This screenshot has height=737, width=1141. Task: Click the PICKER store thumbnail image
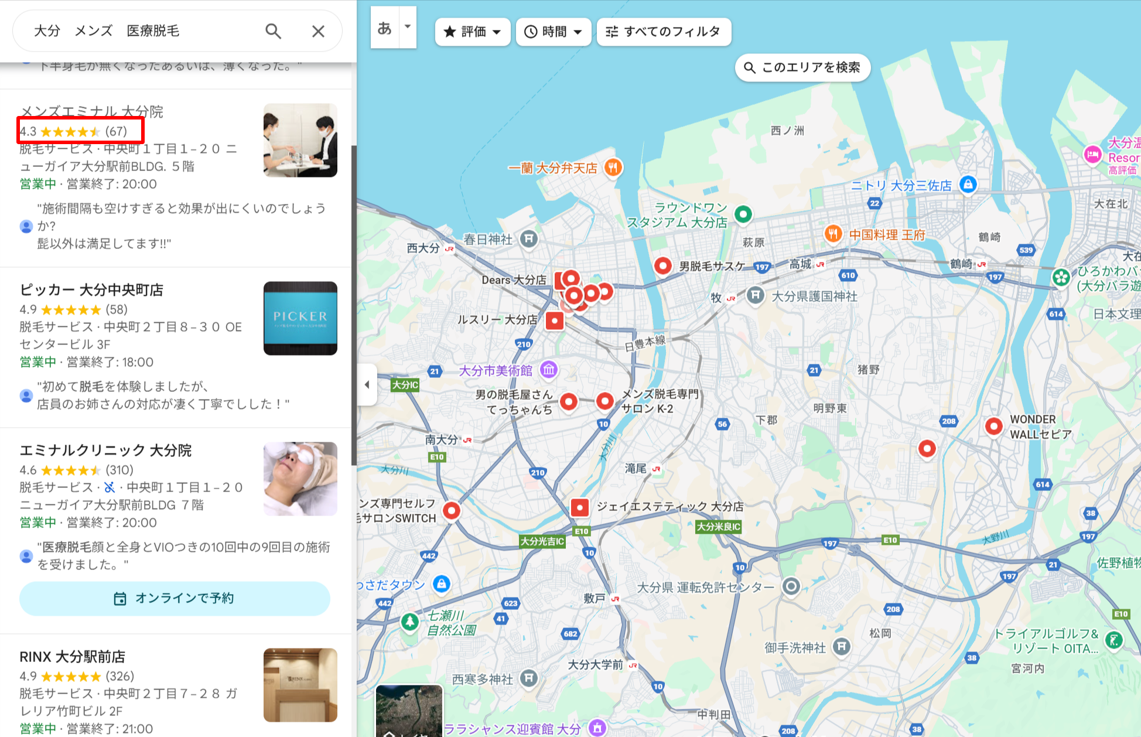tap(300, 318)
